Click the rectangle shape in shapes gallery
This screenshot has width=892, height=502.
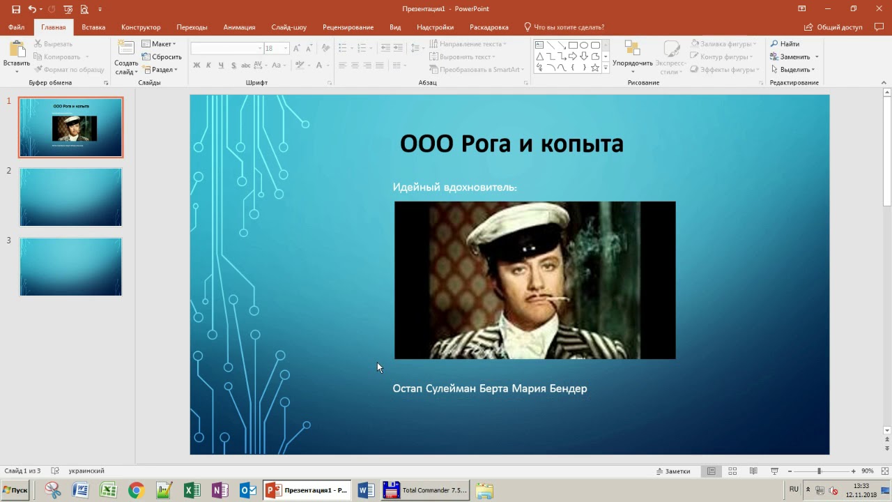pyautogui.click(x=573, y=45)
